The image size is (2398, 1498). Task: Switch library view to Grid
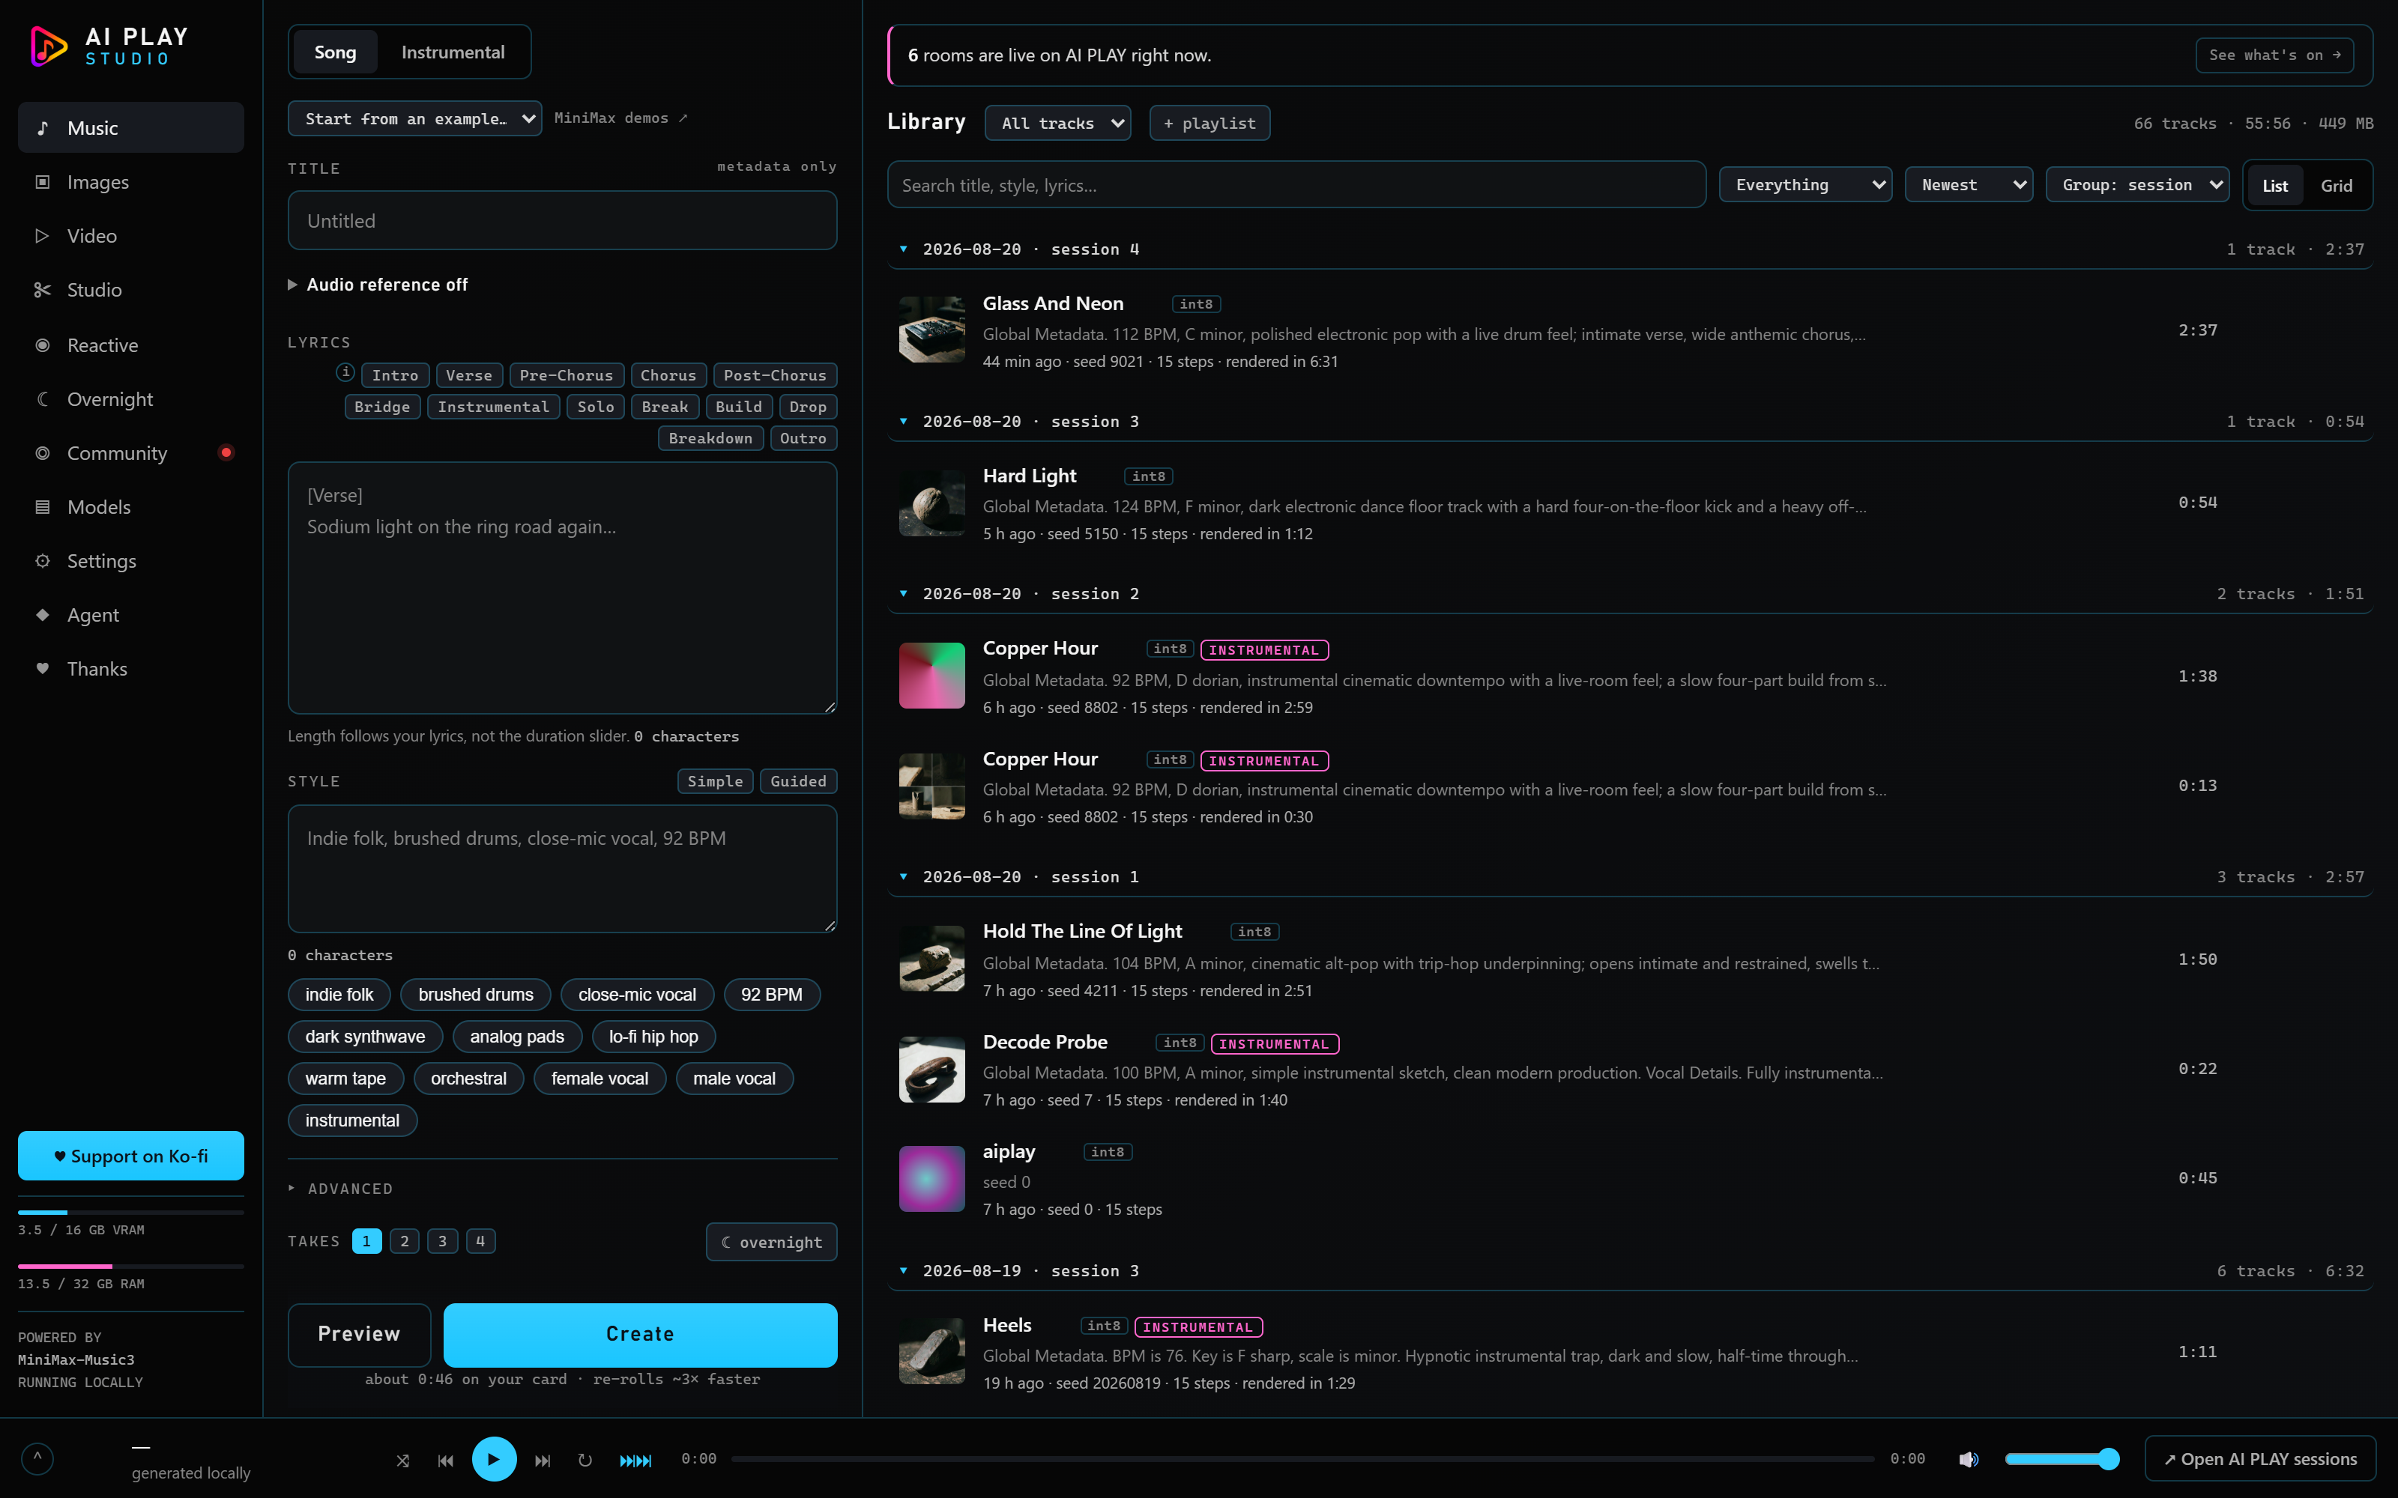click(x=2336, y=185)
